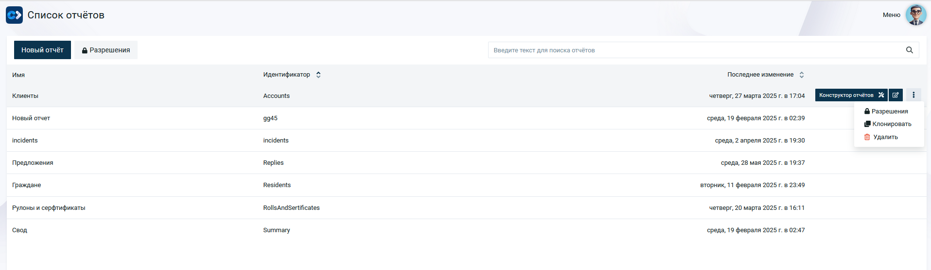Choose Удалить with trash icon
This screenshot has height=270, width=931.
click(x=881, y=137)
